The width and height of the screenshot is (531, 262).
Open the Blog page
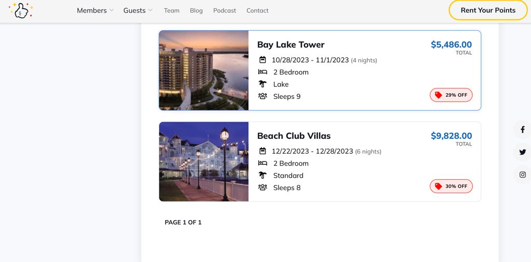(197, 10)
